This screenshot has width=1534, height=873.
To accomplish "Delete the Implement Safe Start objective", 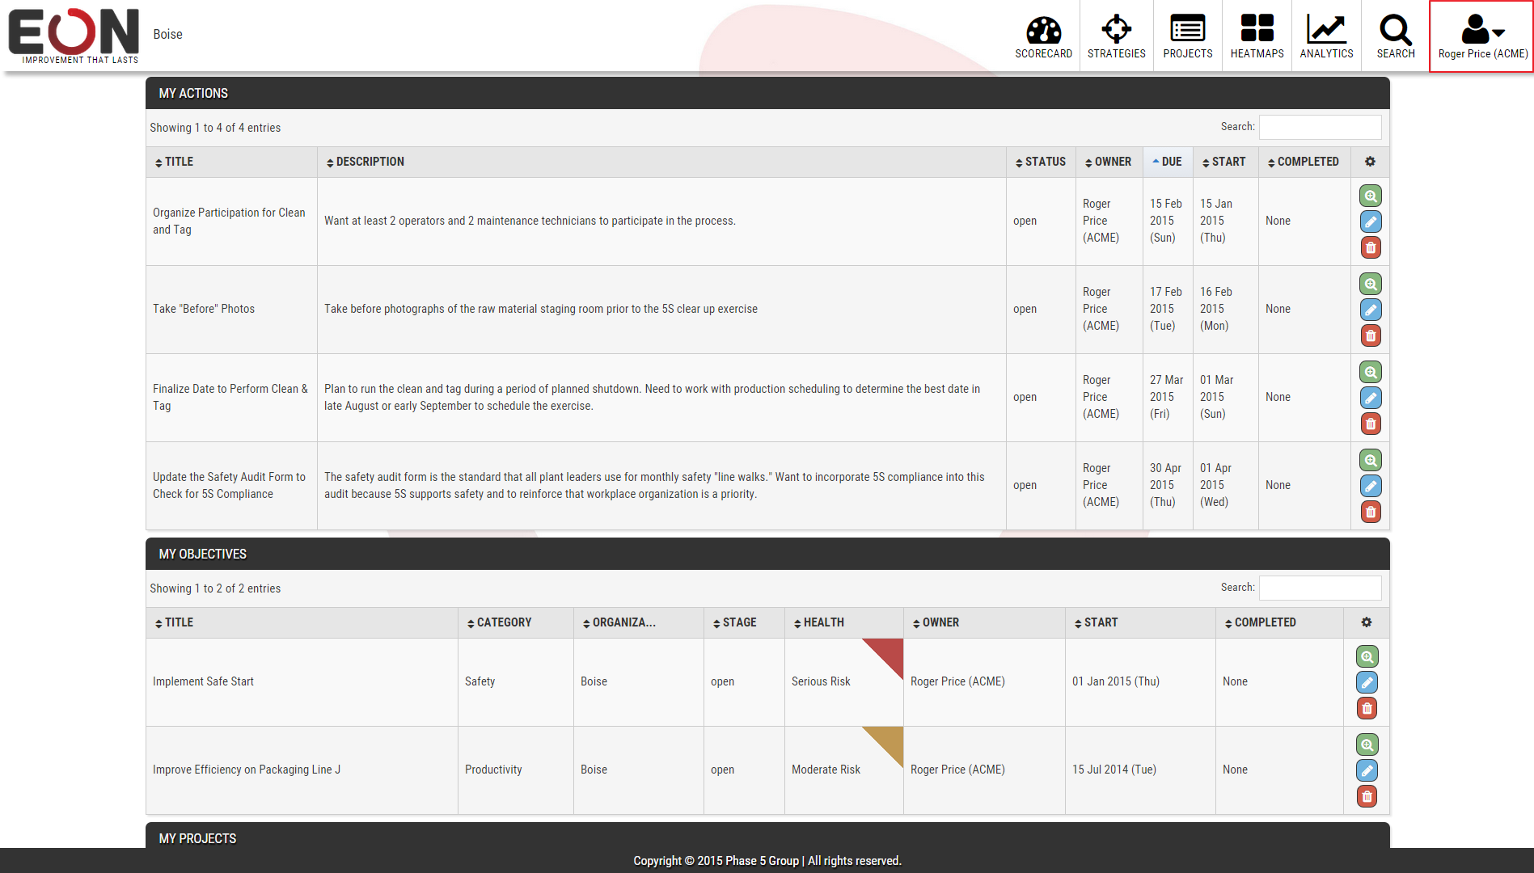I will click(1367, 708).
